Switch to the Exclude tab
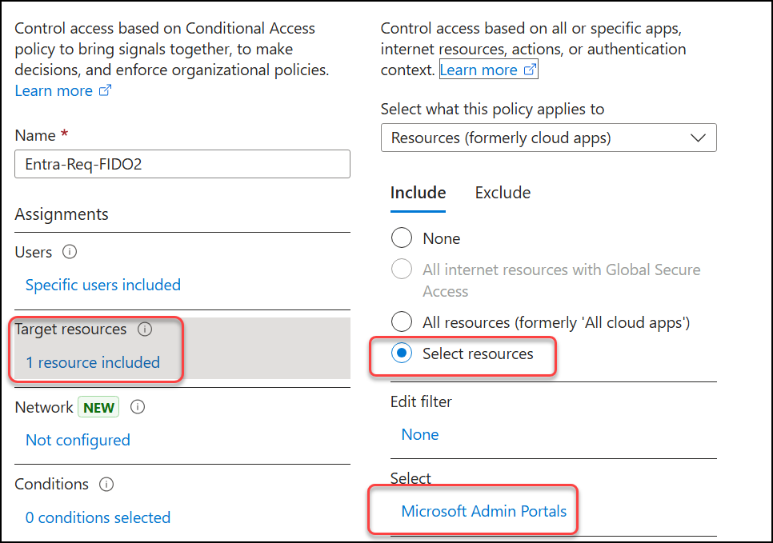 [503, 193]
